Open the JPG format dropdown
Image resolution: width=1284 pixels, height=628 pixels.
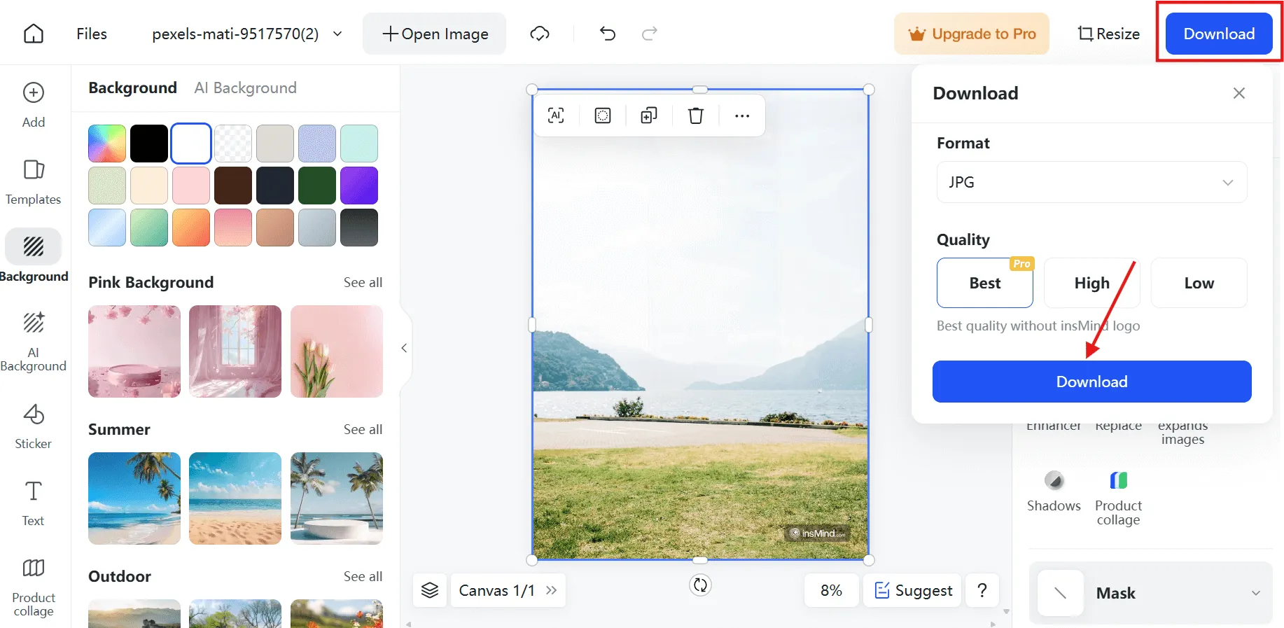1092,182
